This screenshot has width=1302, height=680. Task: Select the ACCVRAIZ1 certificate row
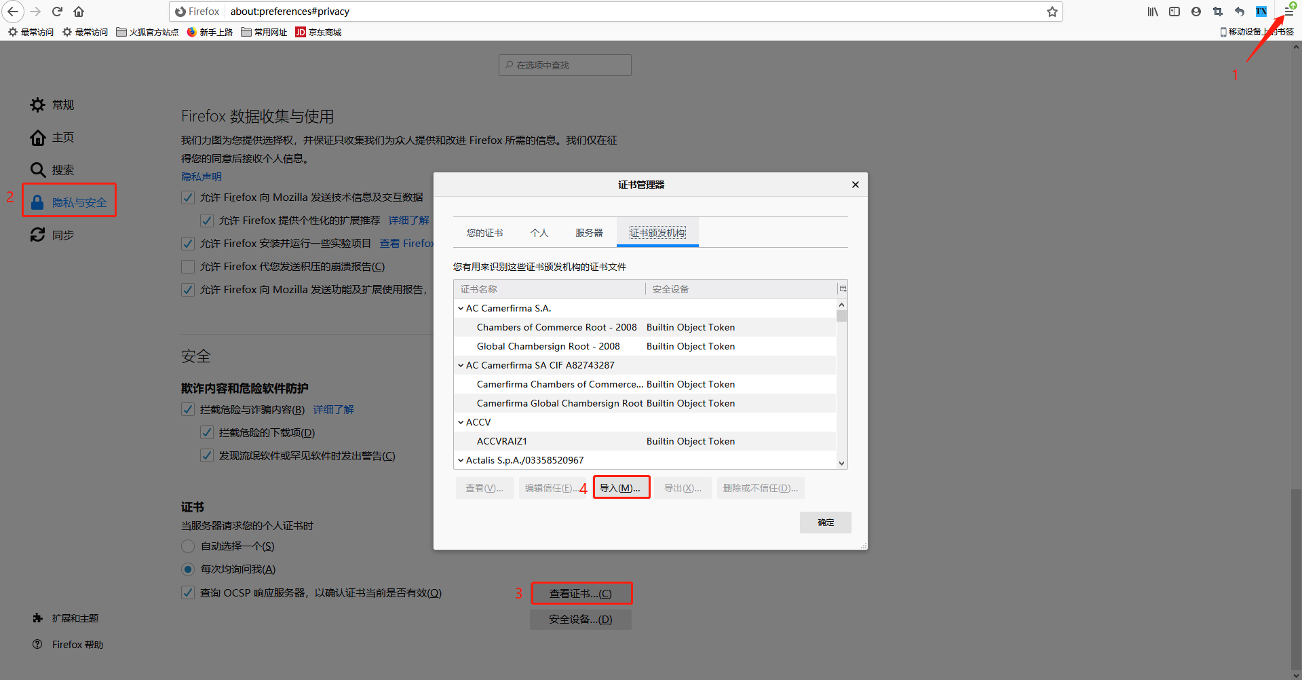coord(645,441)
